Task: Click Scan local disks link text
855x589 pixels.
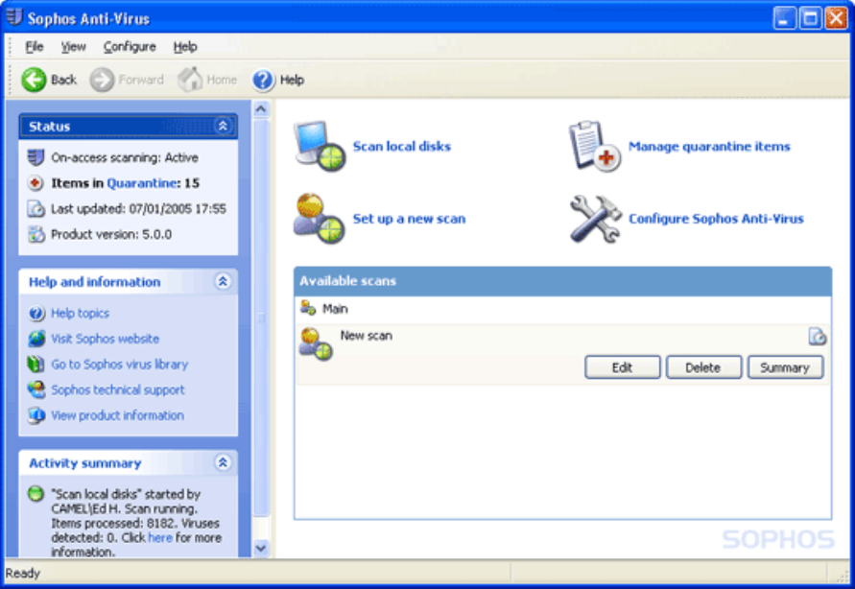Action: pyautogui.click(x=402, y=146)
